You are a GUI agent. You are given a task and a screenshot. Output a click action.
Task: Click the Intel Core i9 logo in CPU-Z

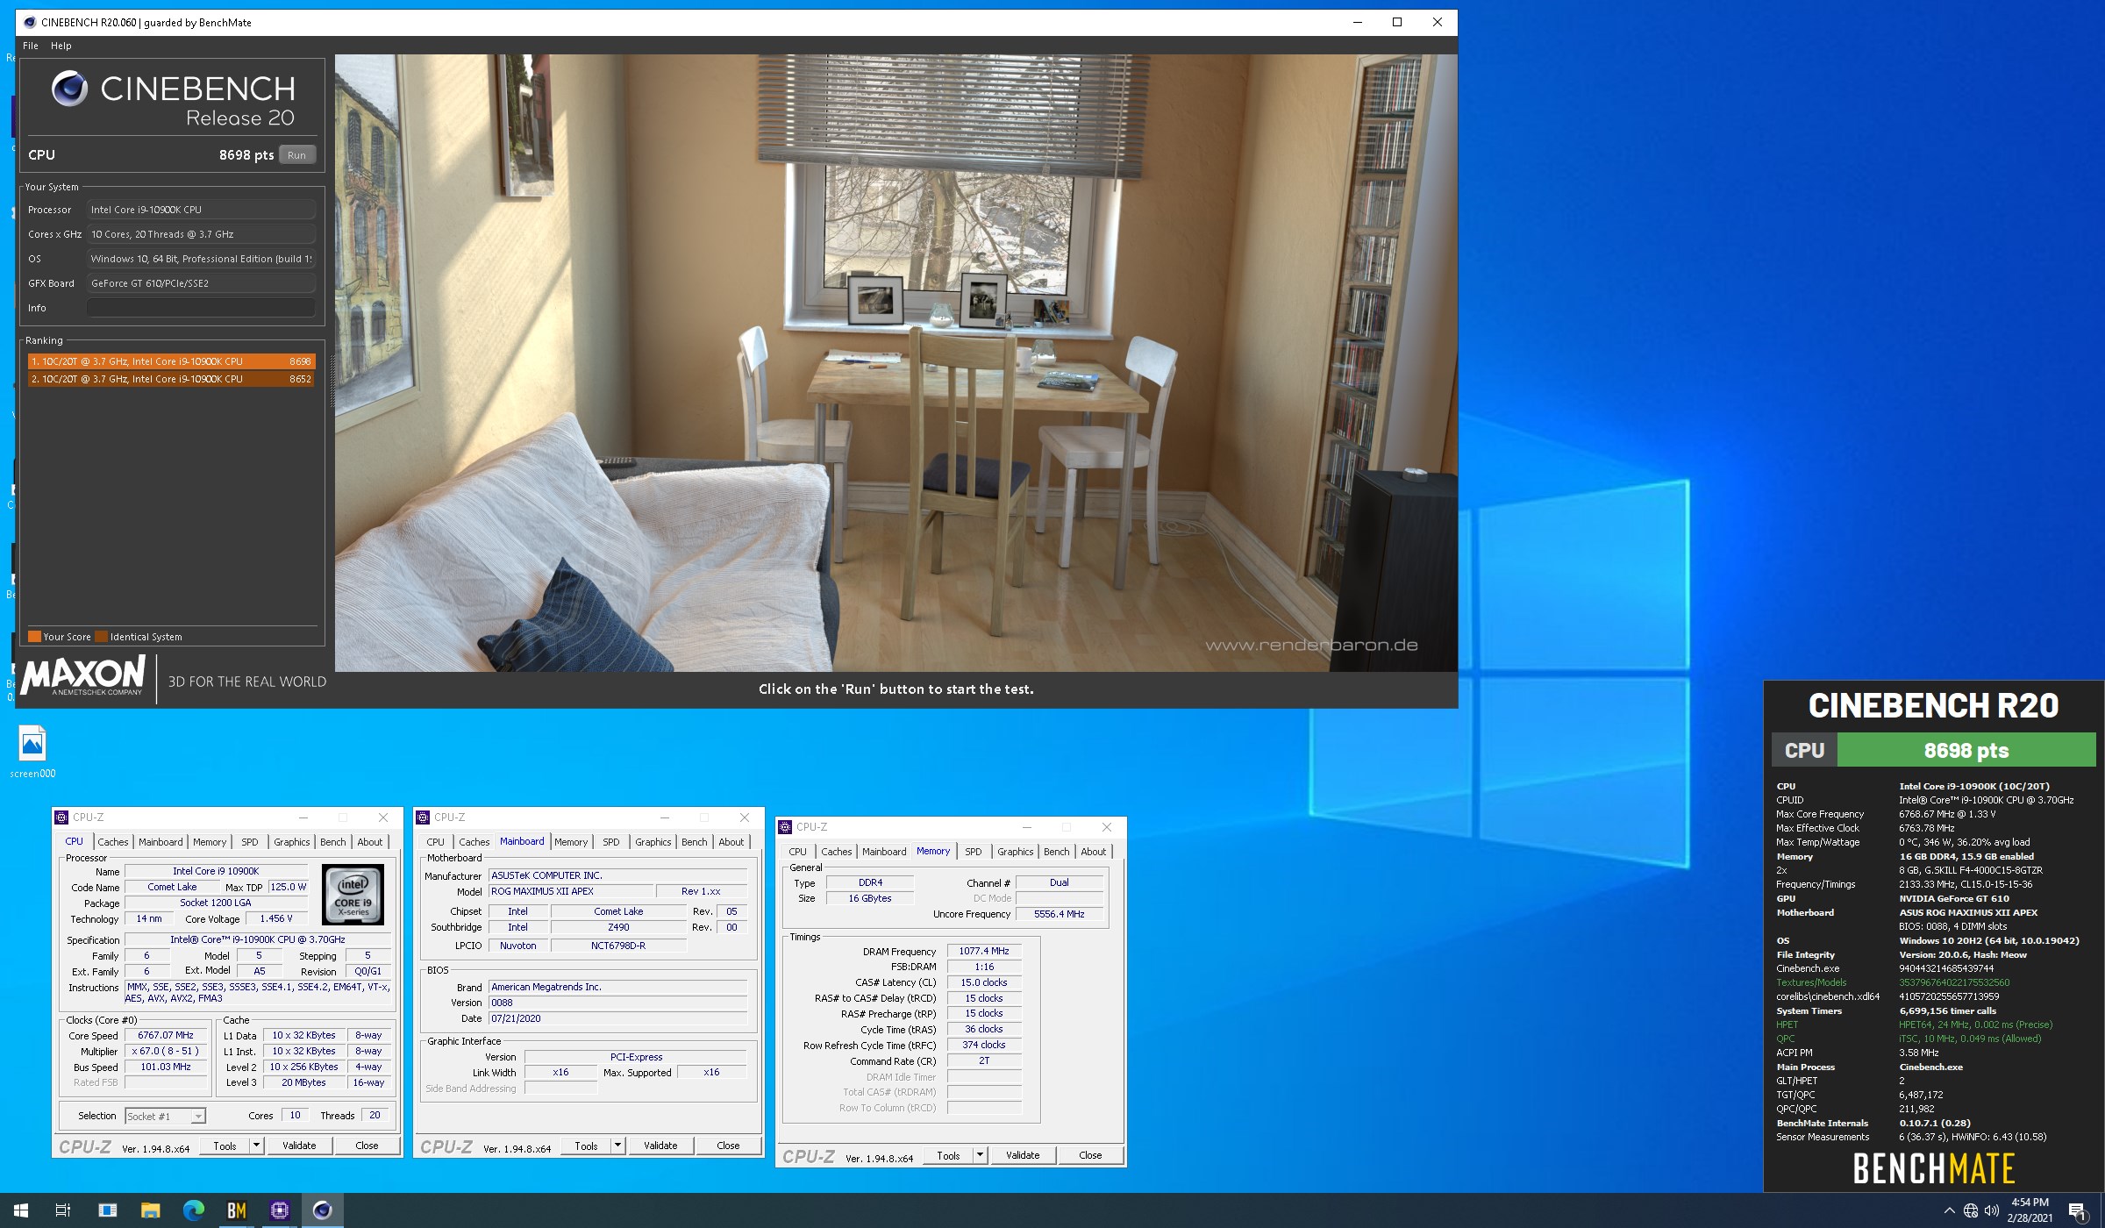[x=353, y=895]
